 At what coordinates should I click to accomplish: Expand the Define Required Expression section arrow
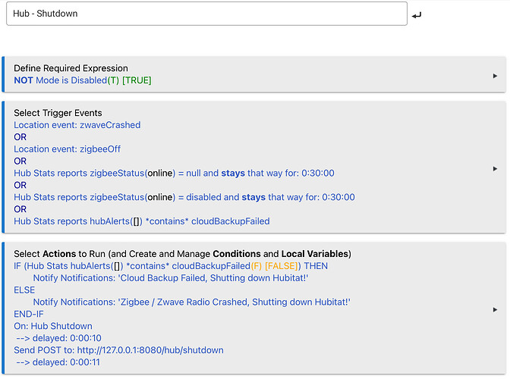pyautogui.click(x=495, y=76)
